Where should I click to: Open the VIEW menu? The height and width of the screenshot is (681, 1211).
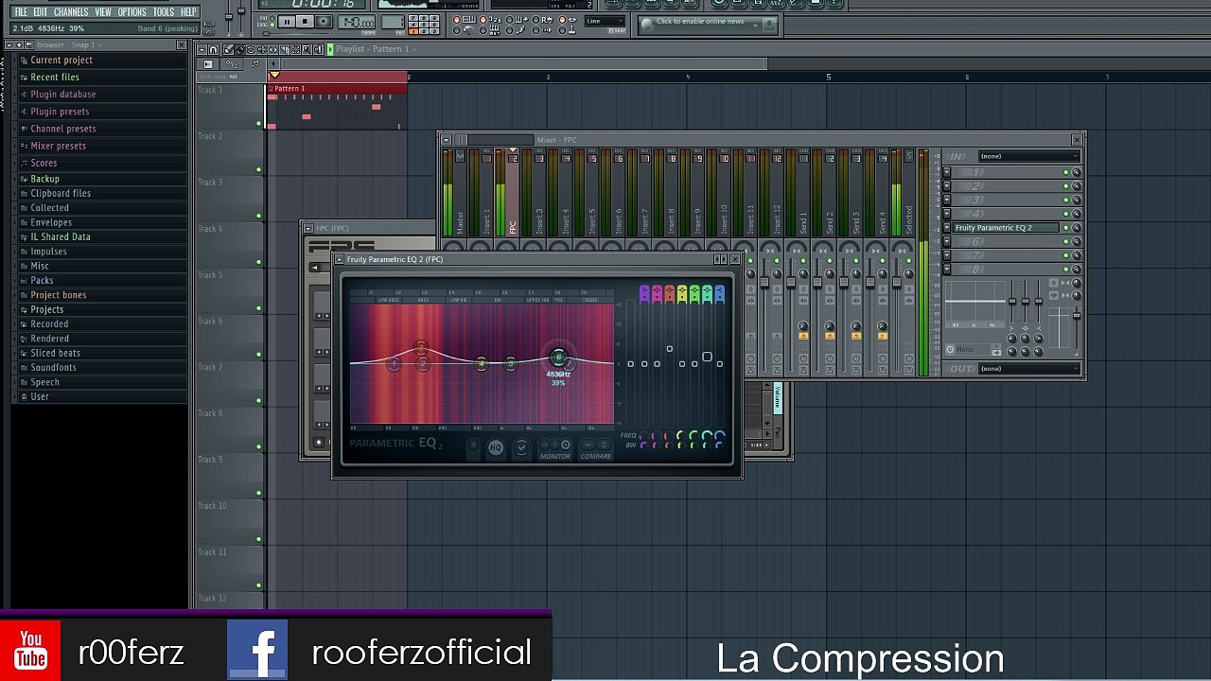click(103, 12)
